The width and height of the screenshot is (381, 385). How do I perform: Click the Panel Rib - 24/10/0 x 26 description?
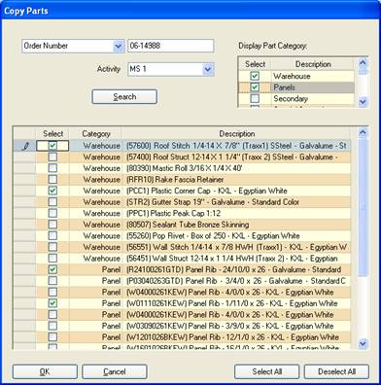[233, 269]
